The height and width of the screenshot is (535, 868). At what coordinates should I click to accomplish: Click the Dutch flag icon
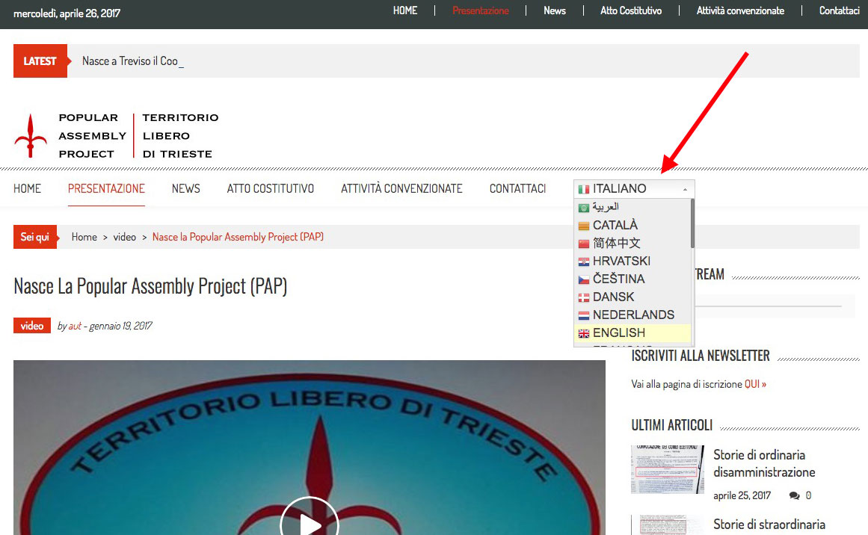click(583, 316)
